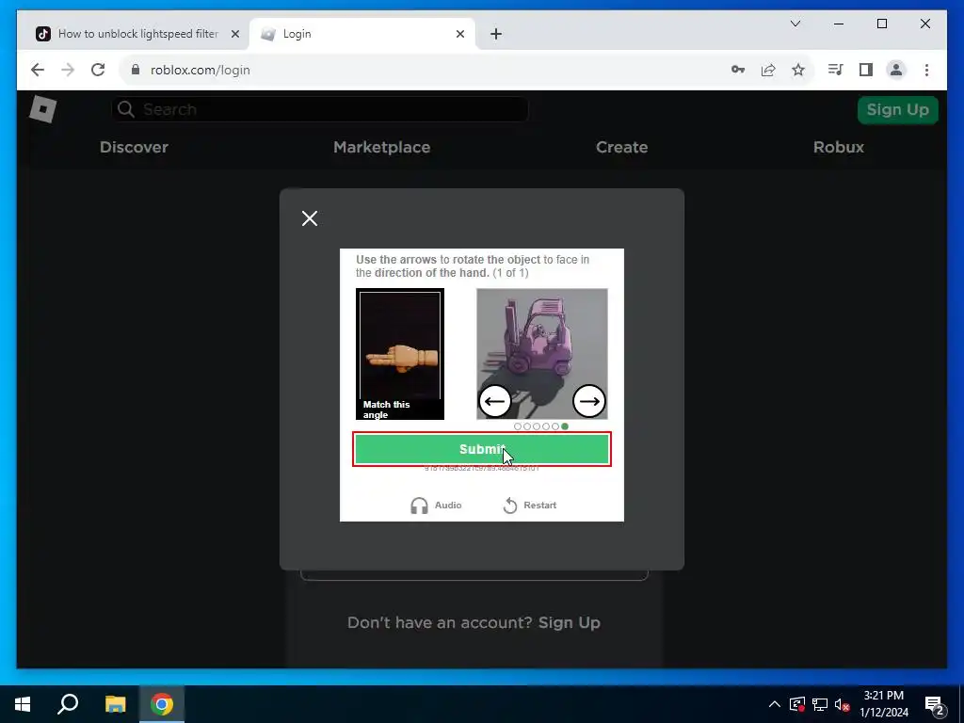Click the purple forklift image
This screenshot has height=723, width=964.
tap(542, 354)
